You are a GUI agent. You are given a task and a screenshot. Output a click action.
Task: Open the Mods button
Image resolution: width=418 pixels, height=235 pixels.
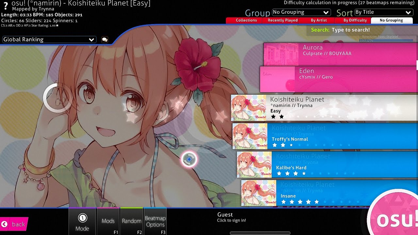108,221
